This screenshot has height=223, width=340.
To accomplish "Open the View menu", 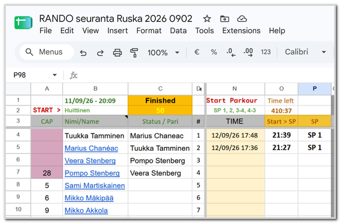I will pos(90,31).
